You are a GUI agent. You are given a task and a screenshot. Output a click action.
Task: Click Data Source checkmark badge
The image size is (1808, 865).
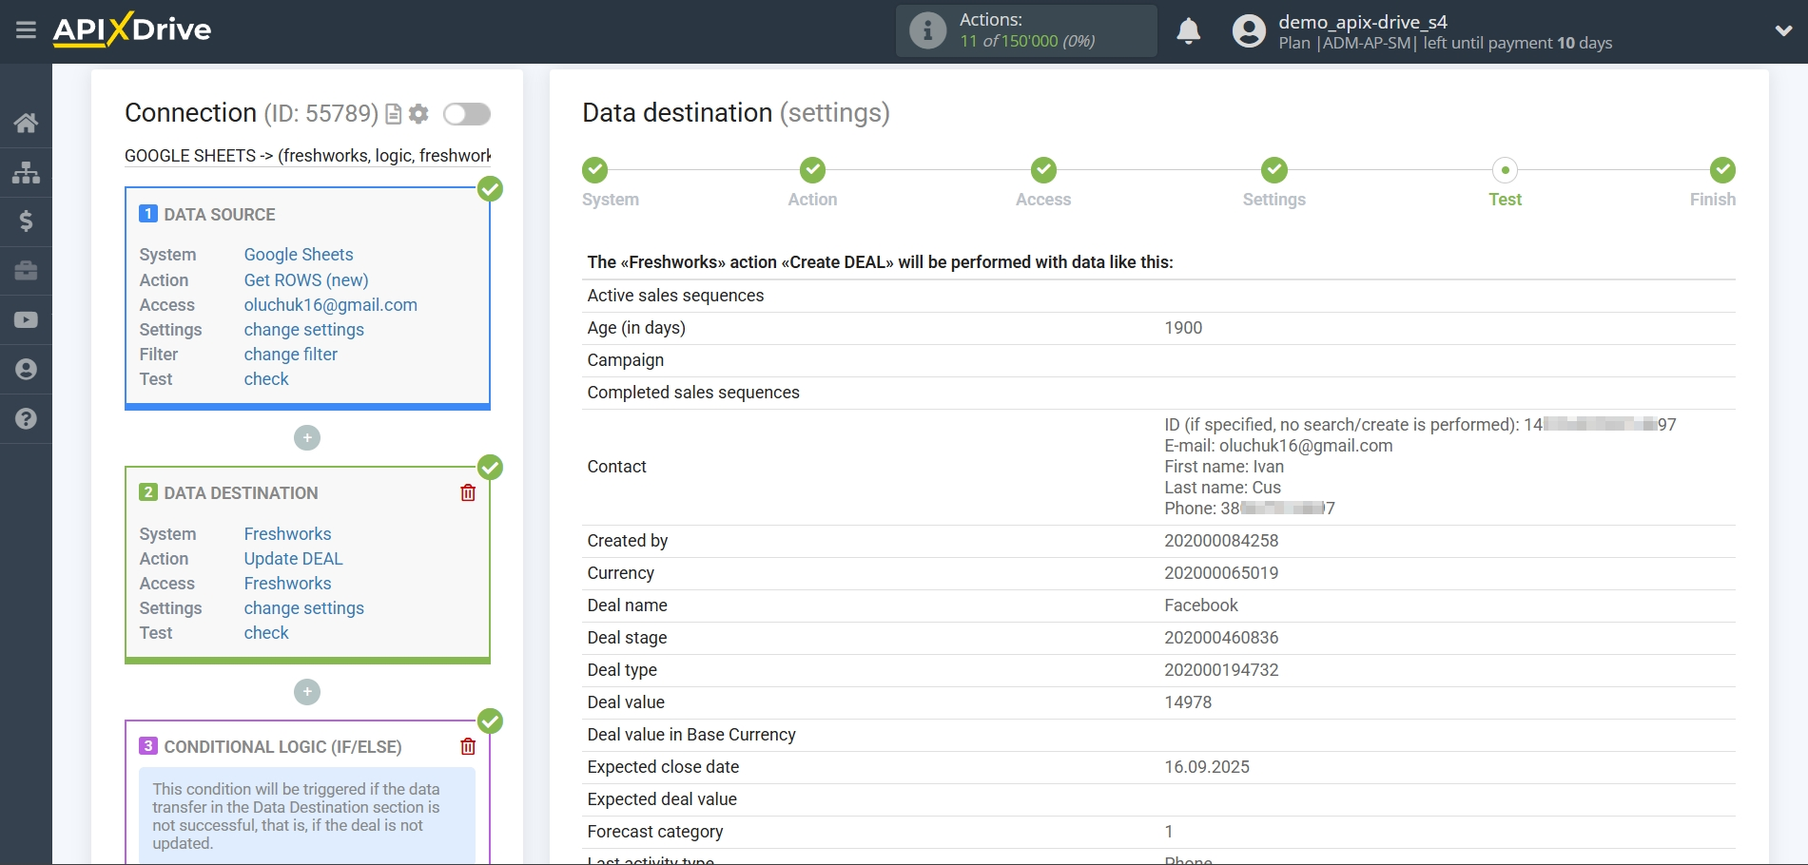(490, 188)
